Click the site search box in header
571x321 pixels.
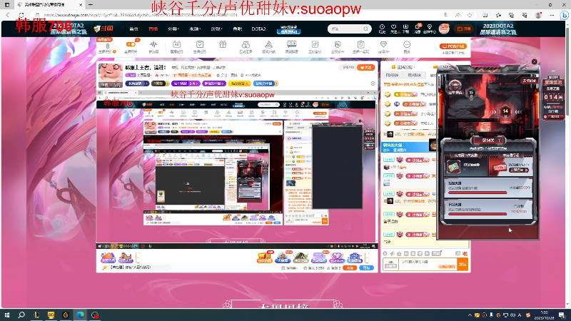click(x=349, y=29)
